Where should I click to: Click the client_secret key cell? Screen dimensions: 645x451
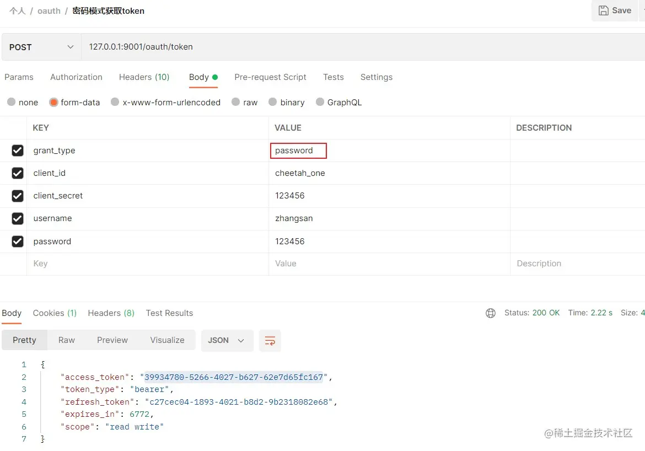[148, 196]
